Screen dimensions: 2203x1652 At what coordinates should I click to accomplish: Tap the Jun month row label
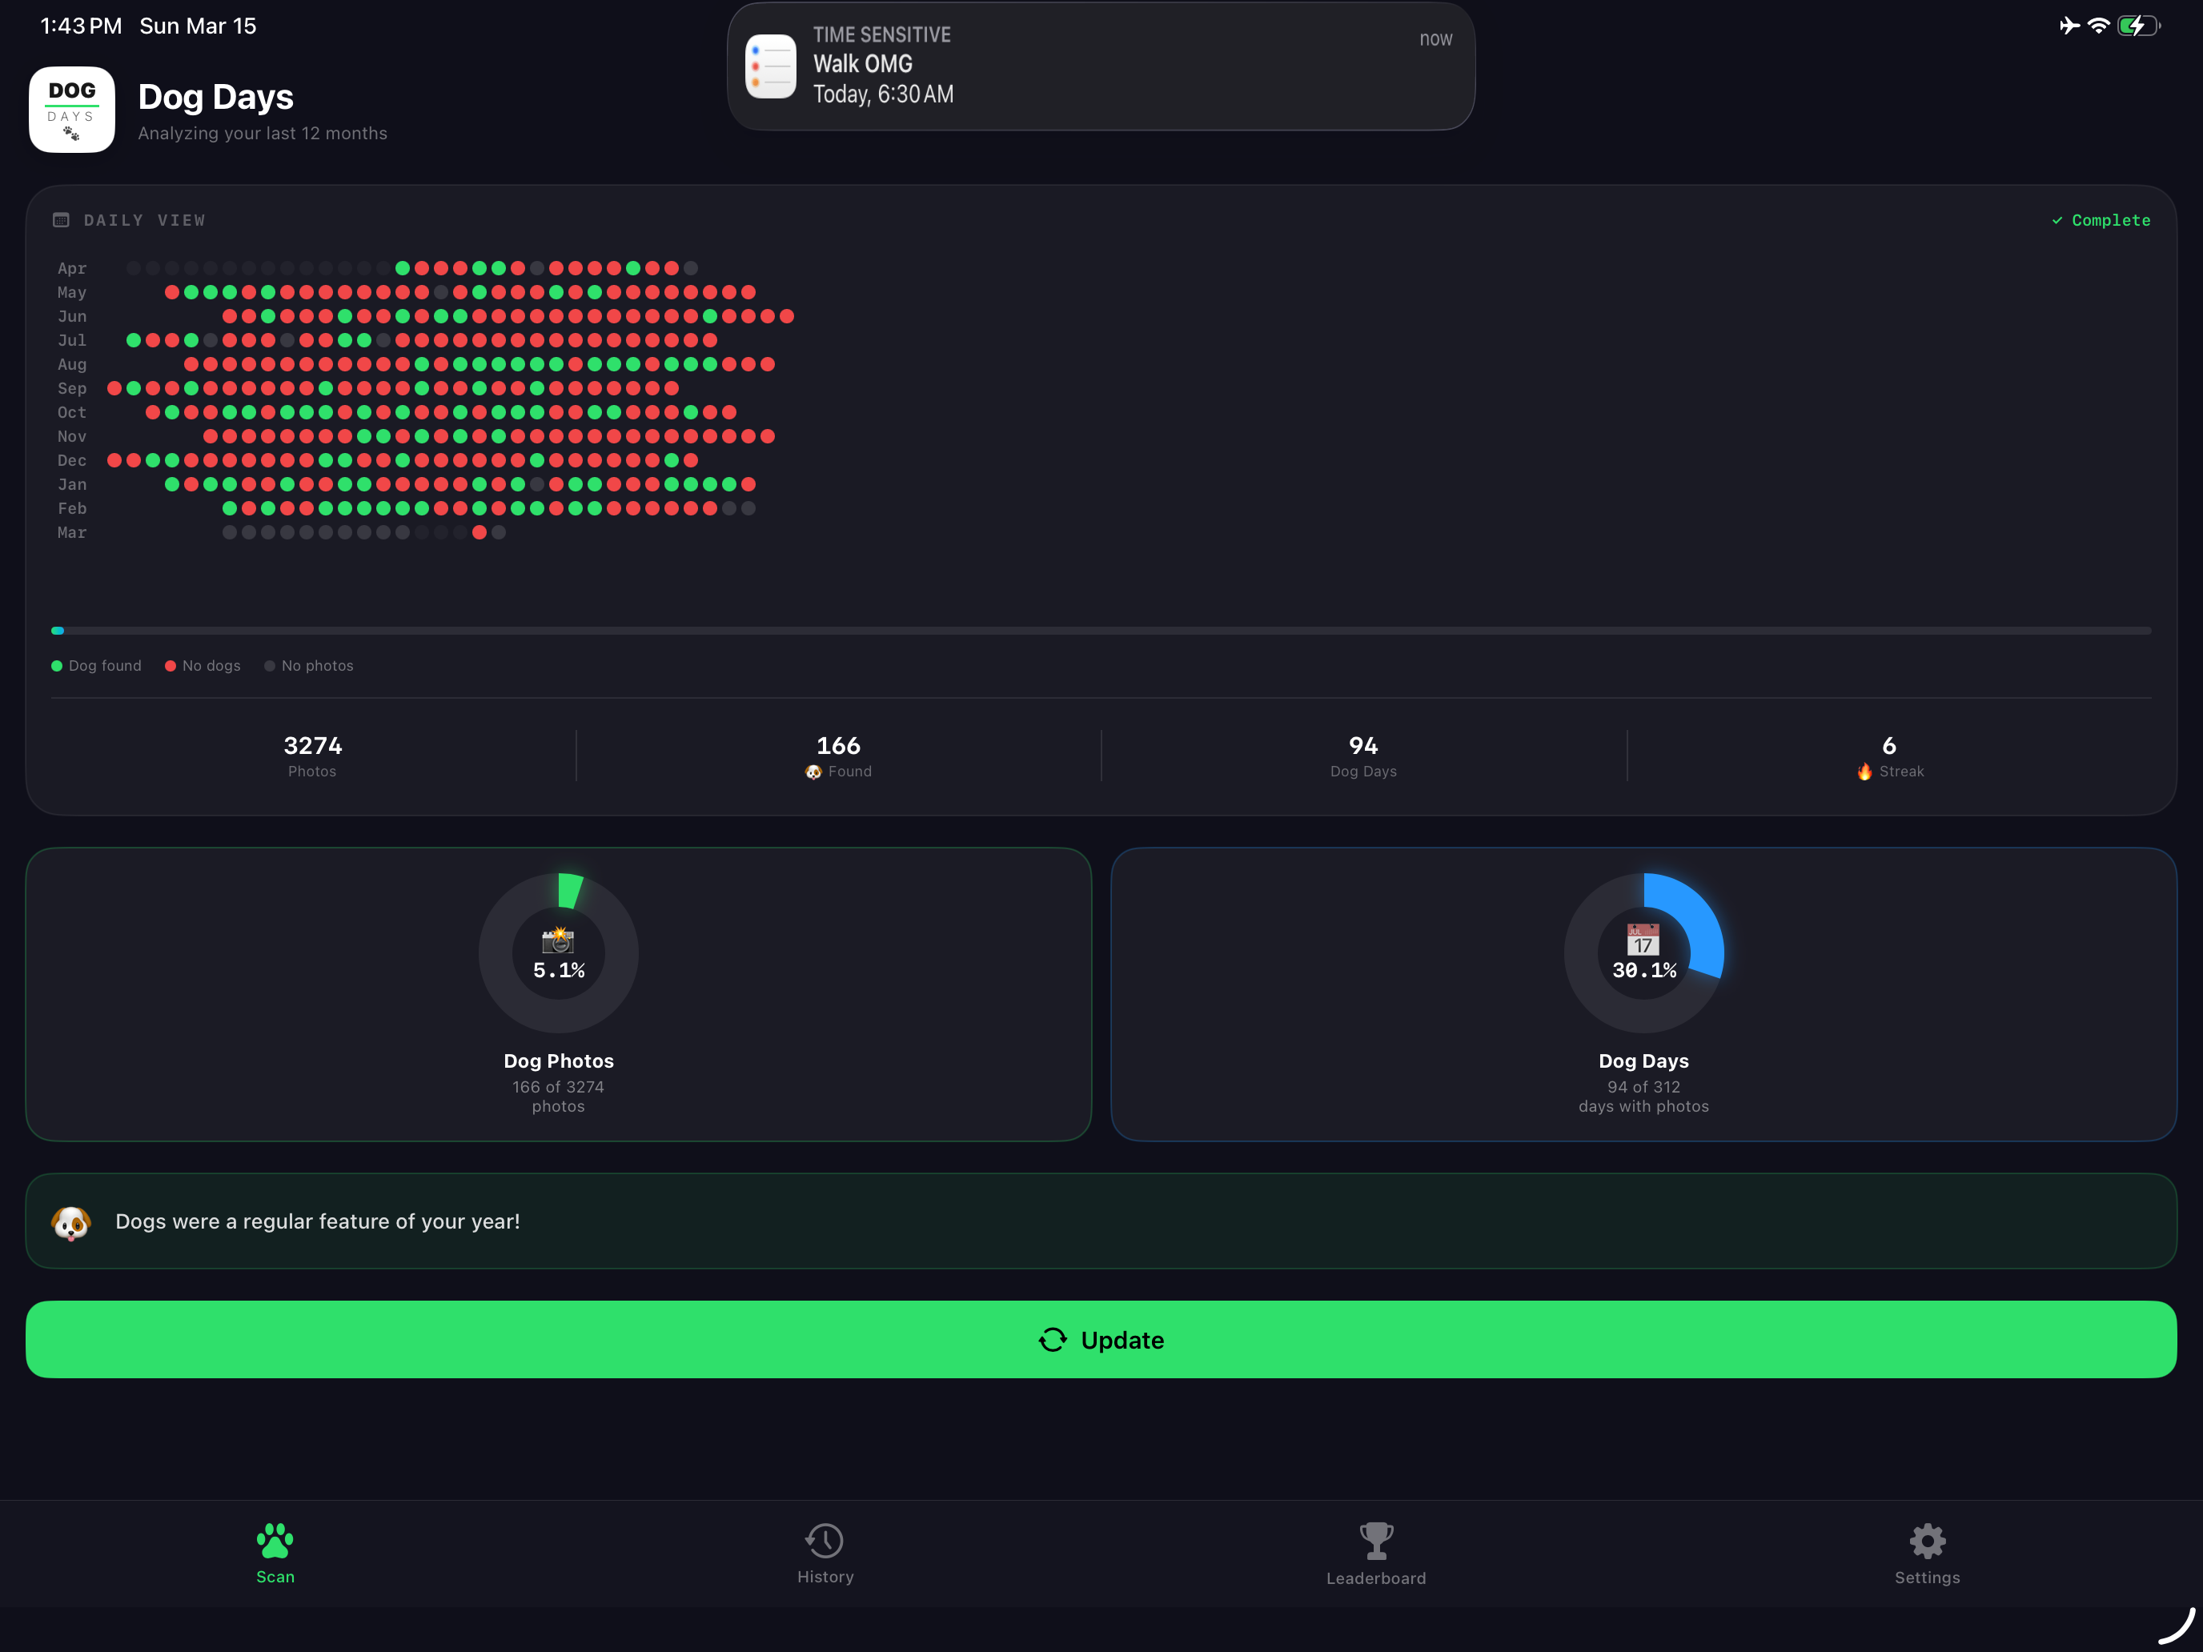click(72, 315)
